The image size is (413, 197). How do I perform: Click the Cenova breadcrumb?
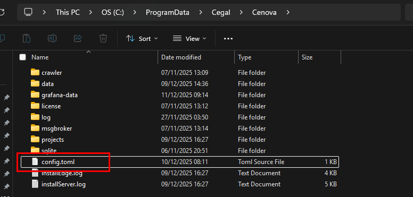(x=264, y=12)
